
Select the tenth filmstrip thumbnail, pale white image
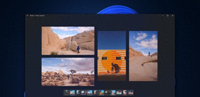pyautogui.click(x=119, y=93)
